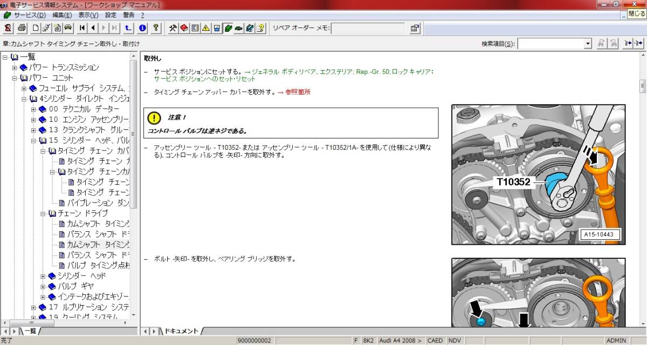647x345 pixels.
Task: Open the 編集(E) menu
Action: point(62,15)
